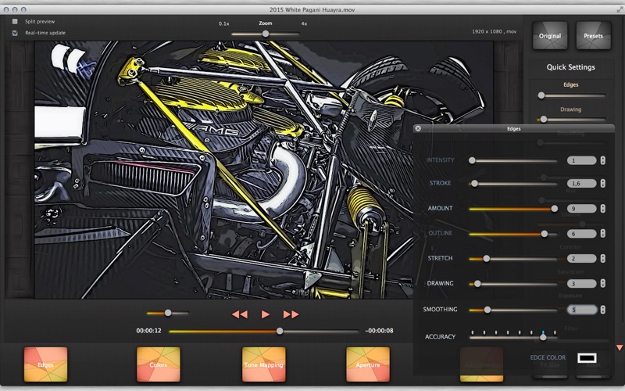
Task: Open the Aperture effect tile
Action: point(368,364)
